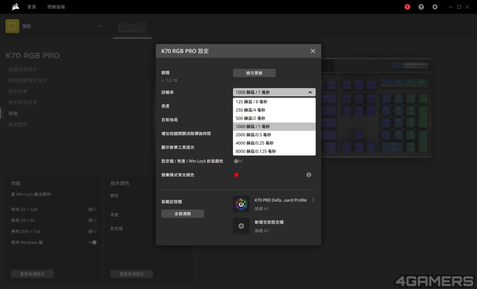This screenshot has width=477, height=289.
Task: Open the 控制面板 tab in top bar
Action: [x=56, y=7]
